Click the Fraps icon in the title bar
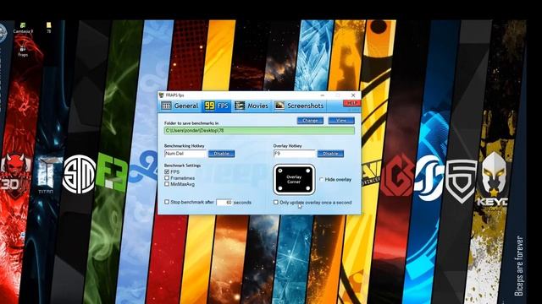The height and width of the screenshot is (304, 542). (x=162, y=95)
